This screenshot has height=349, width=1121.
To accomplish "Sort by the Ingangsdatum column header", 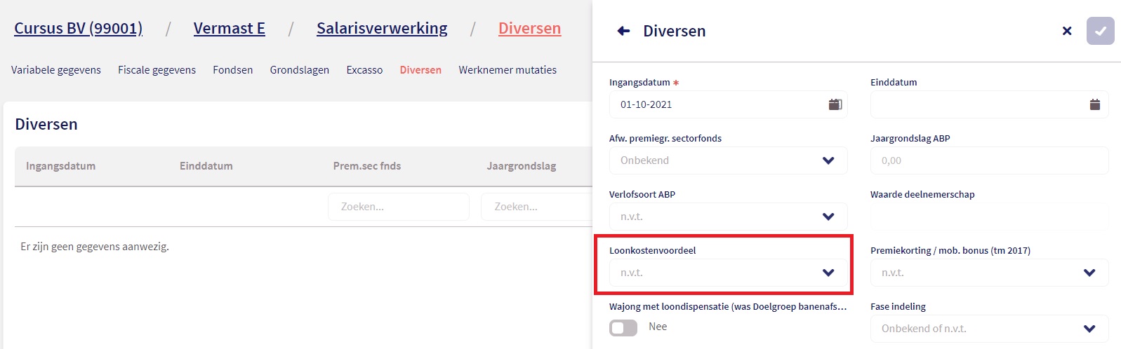I will click(60, 166).
